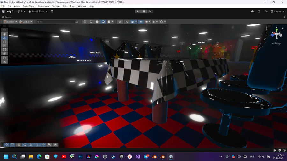This screenshot has width=287, height=161.
Task: Open Unity Cloud icon
Action: [252, 11]
